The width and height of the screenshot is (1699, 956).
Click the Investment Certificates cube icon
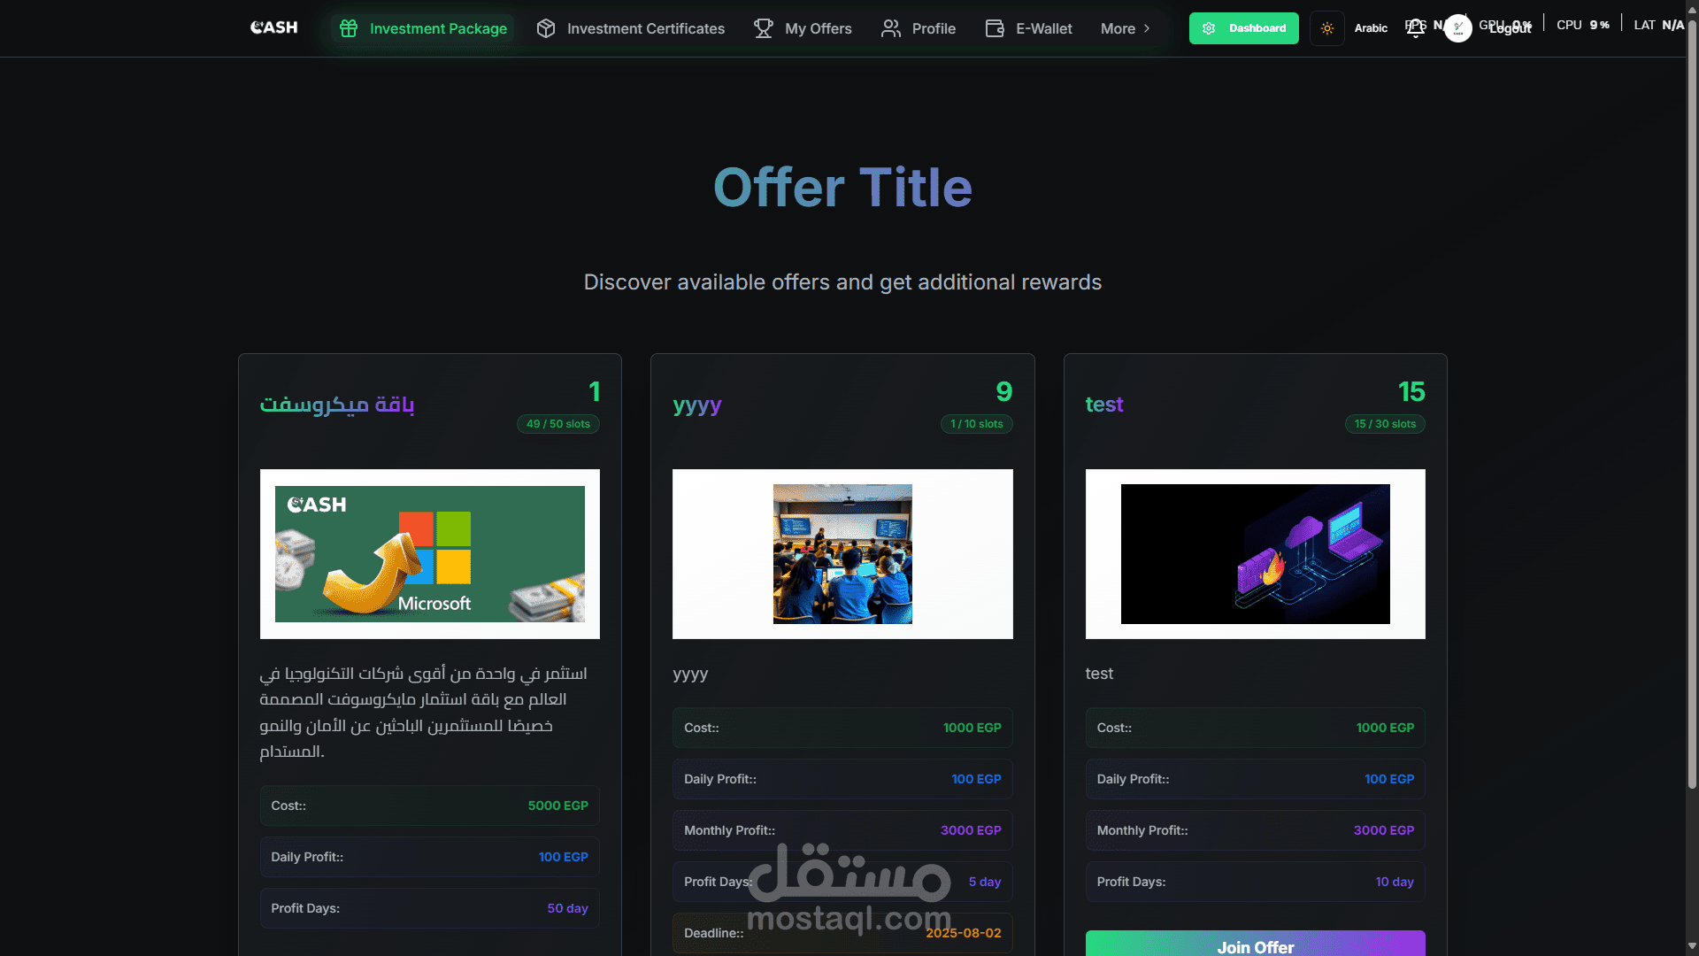click(546, 28)
